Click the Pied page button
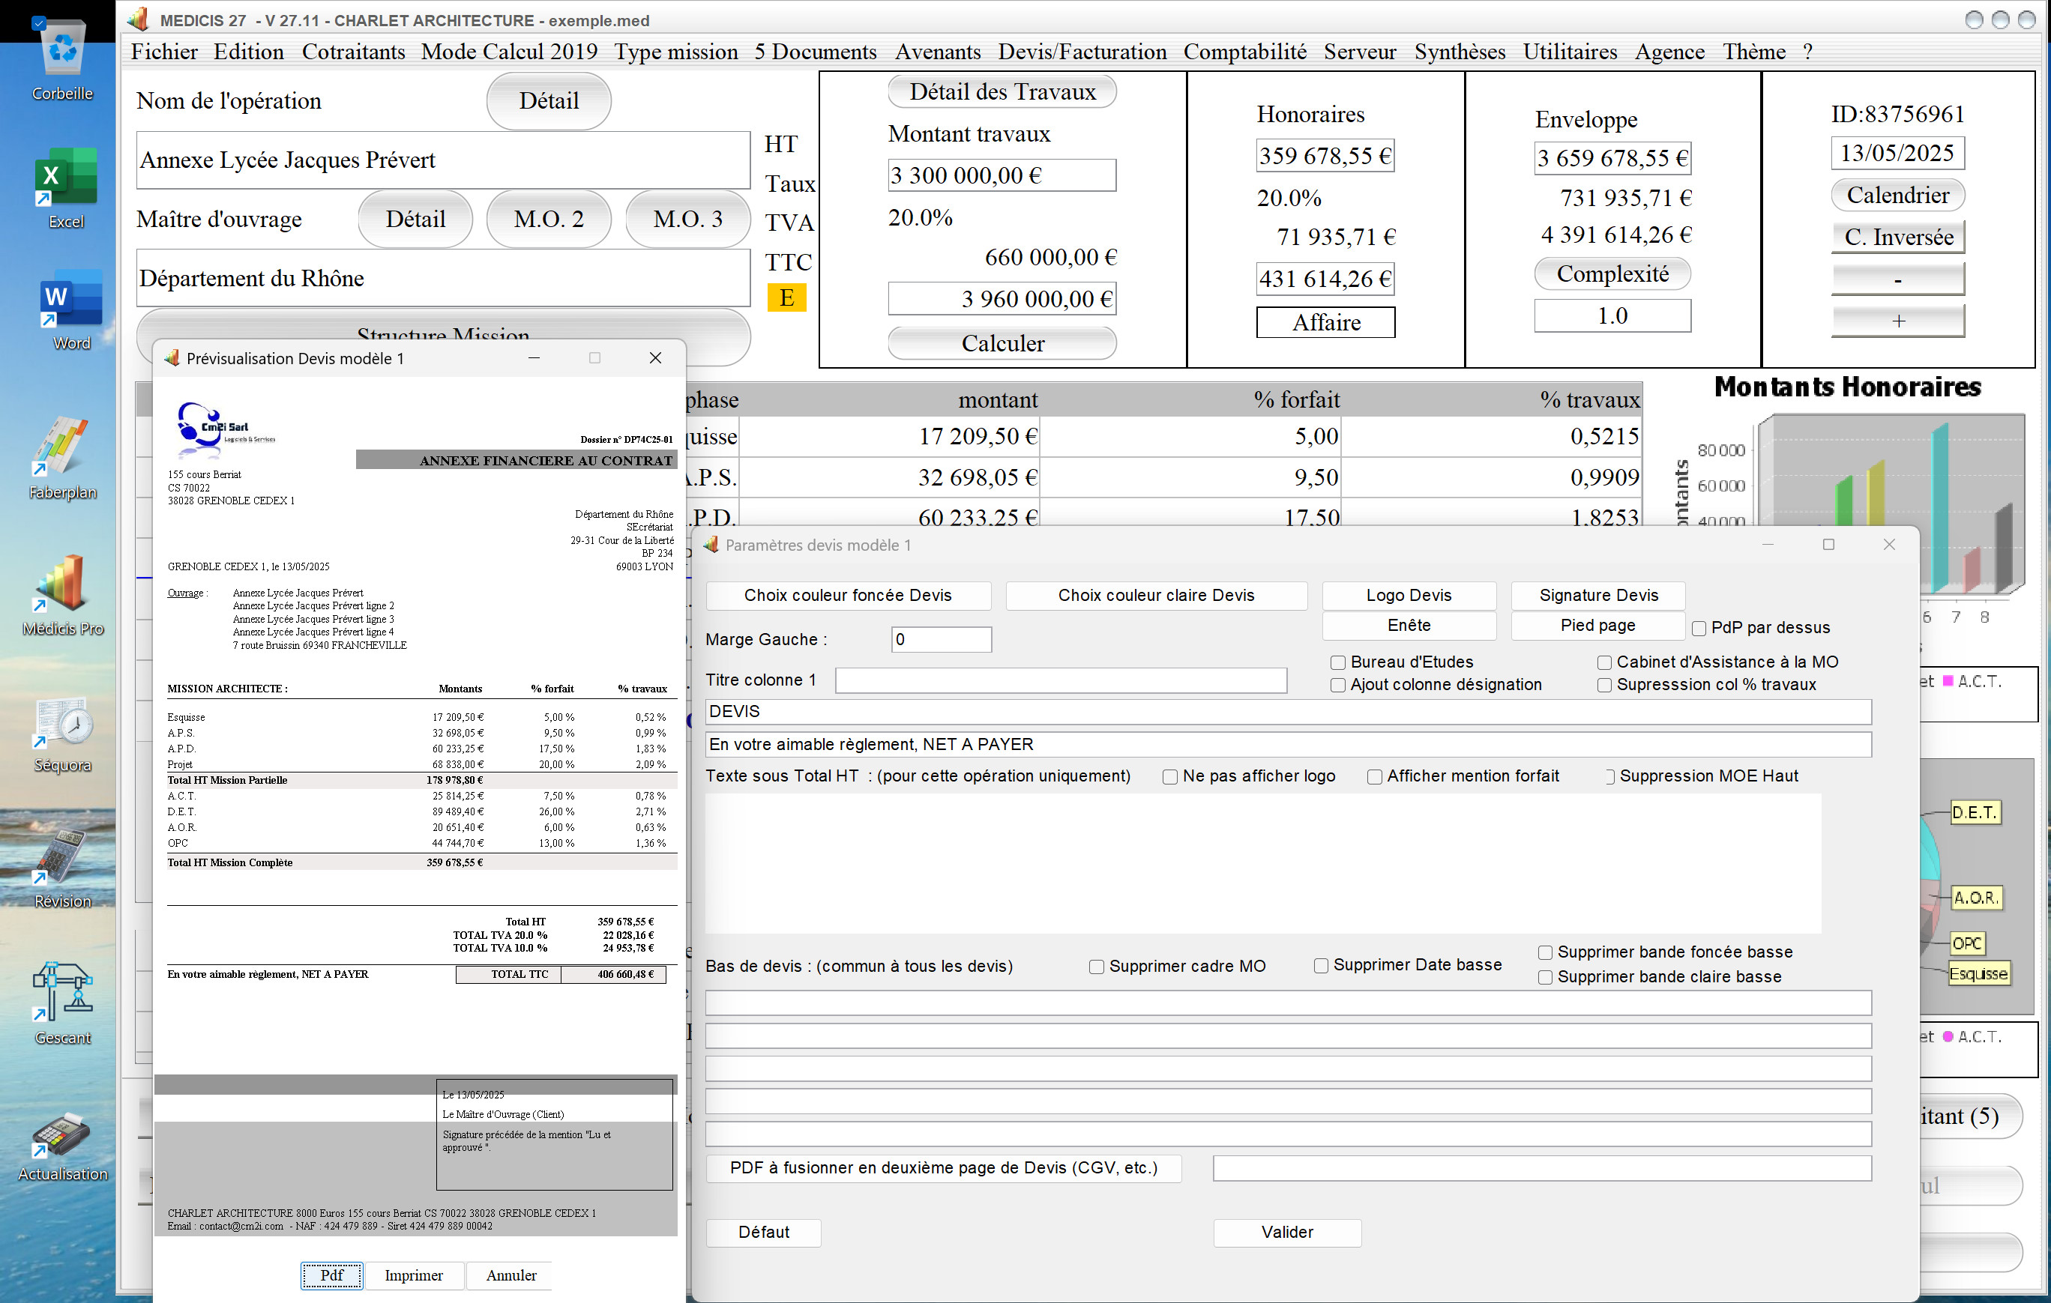Screen dimensions: 2051x1303 pos(1598,626)
